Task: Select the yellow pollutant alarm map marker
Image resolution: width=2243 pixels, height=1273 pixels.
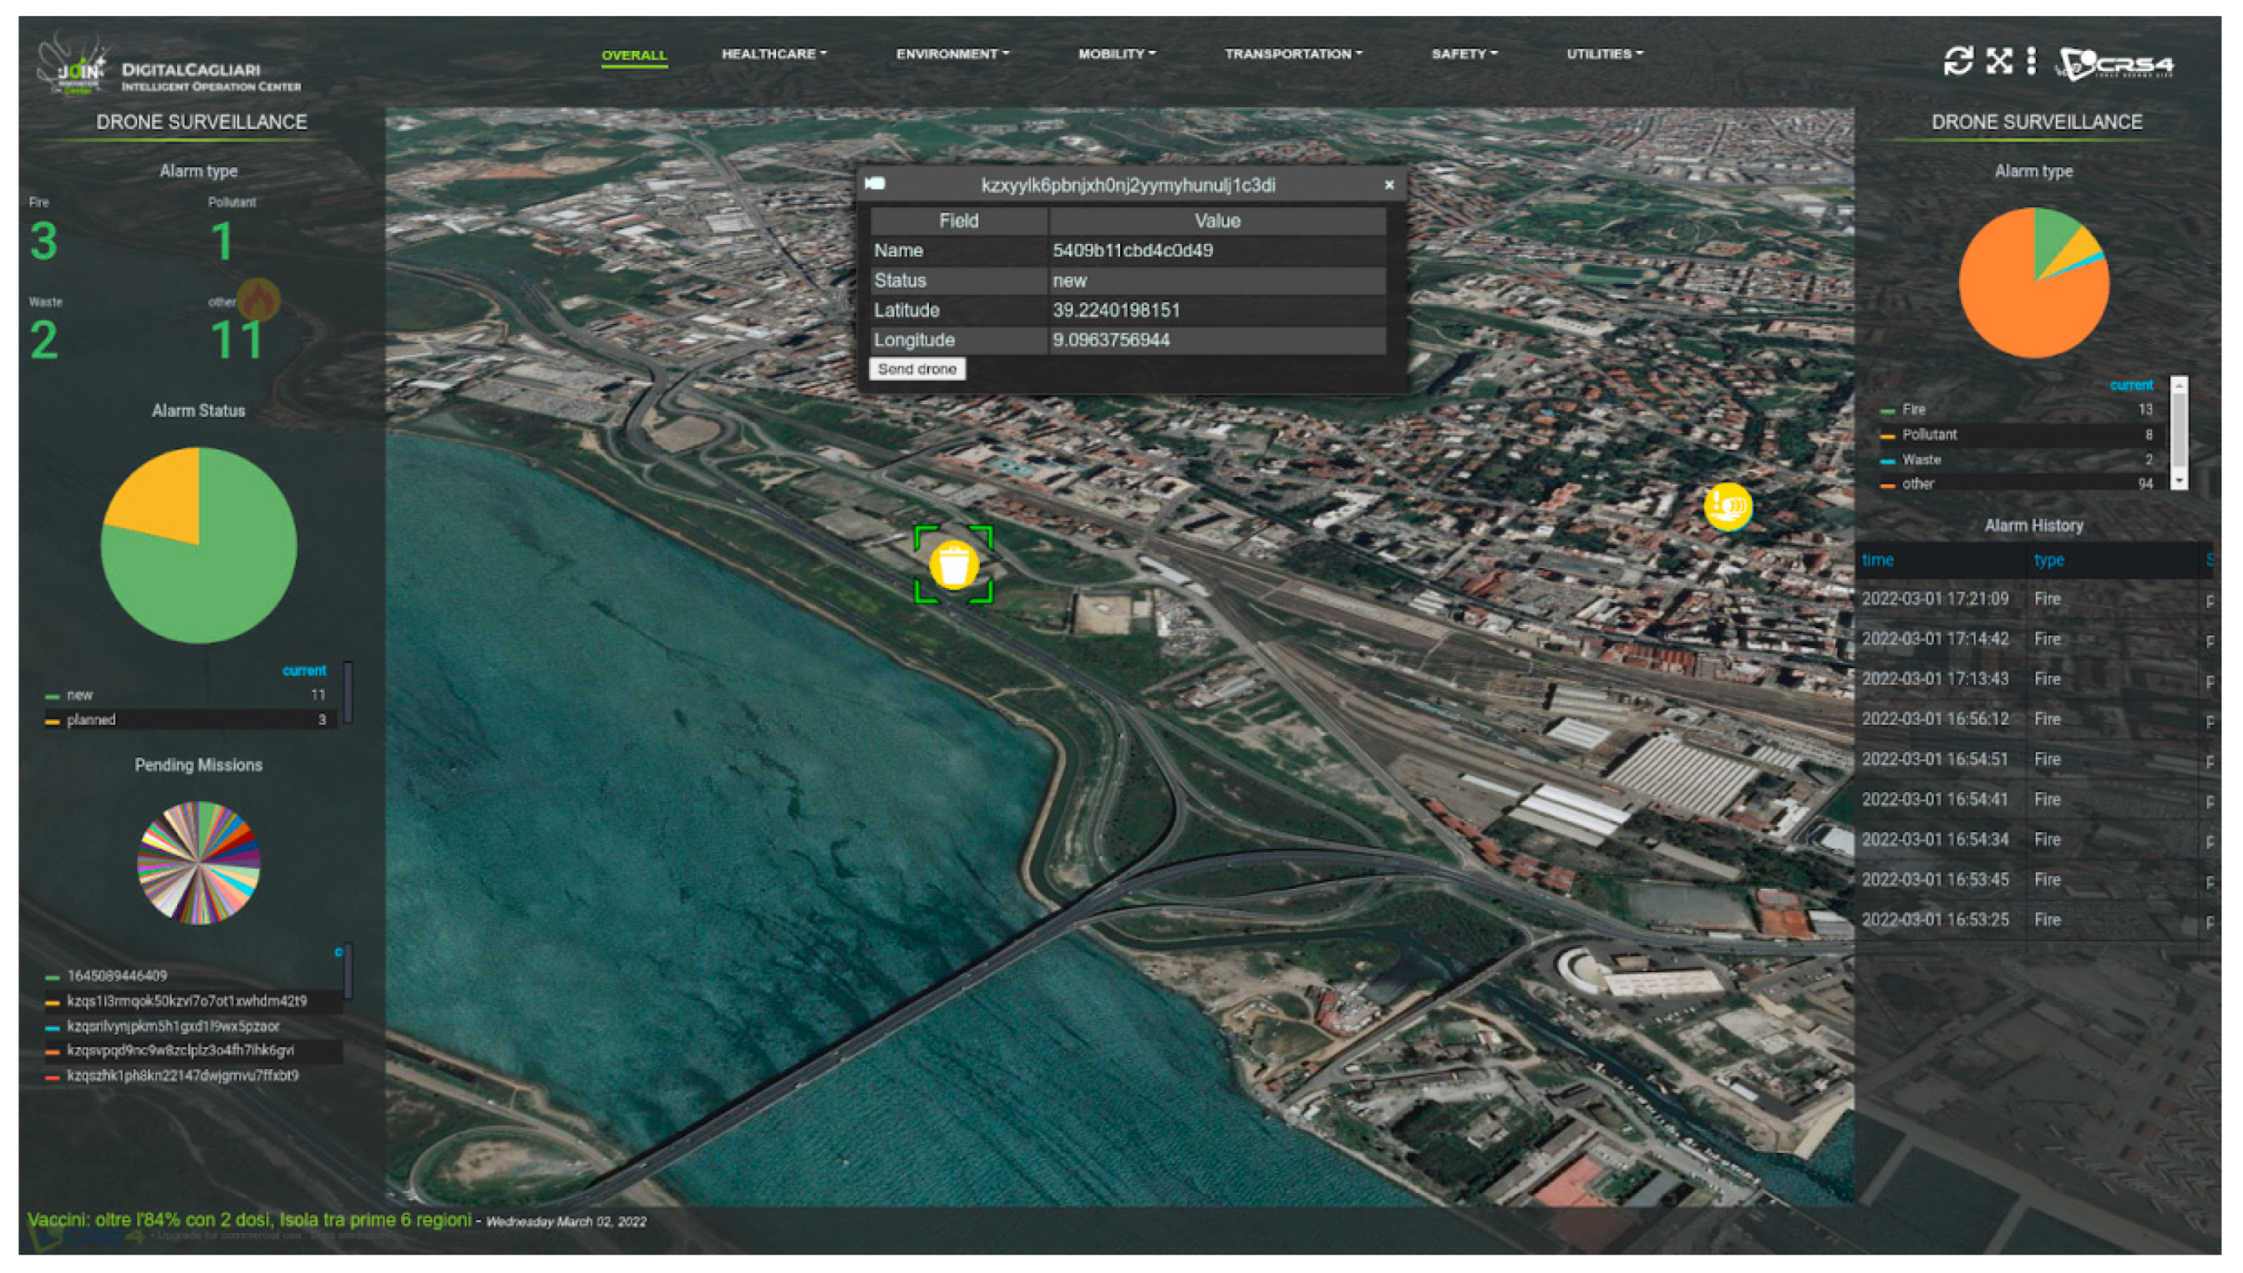Action: click(x=1728, y=506)
